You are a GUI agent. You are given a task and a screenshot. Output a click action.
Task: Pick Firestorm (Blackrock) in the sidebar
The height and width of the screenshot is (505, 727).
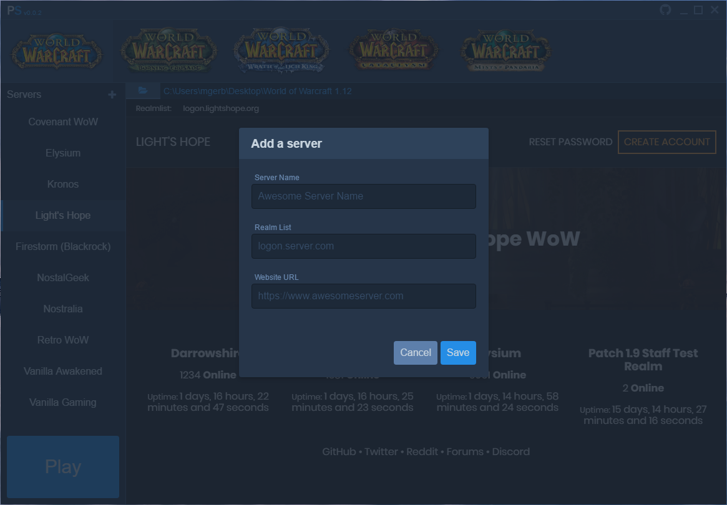pyautogui.click(x=63, y=247)
